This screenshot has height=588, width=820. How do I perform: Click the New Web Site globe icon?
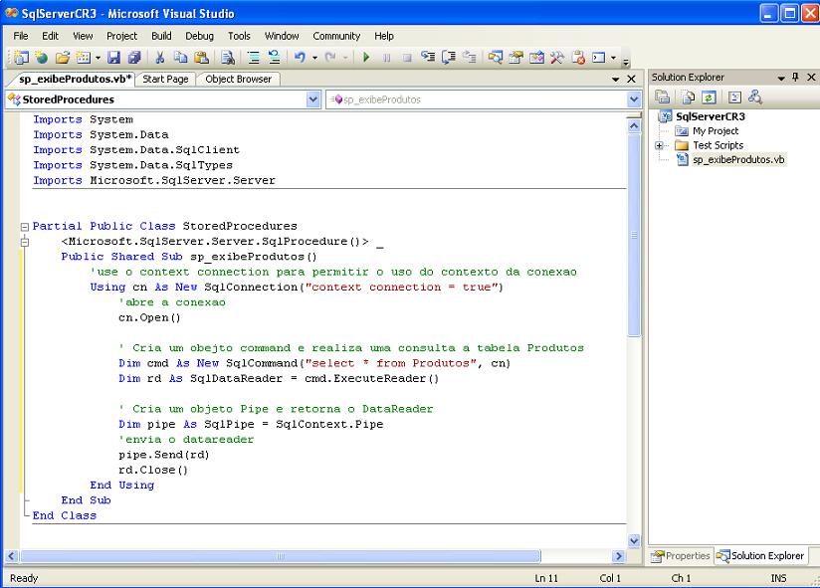[x=42, y=57]
